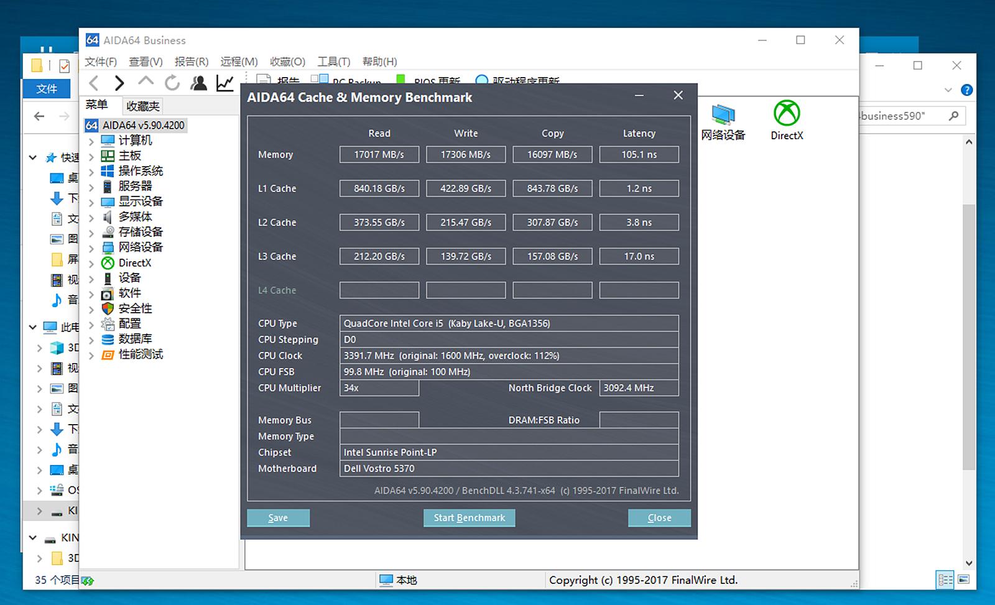Screen dimensions: 995x605
Task: Click the 文件 tab in Explorer window
Action: 47,89
